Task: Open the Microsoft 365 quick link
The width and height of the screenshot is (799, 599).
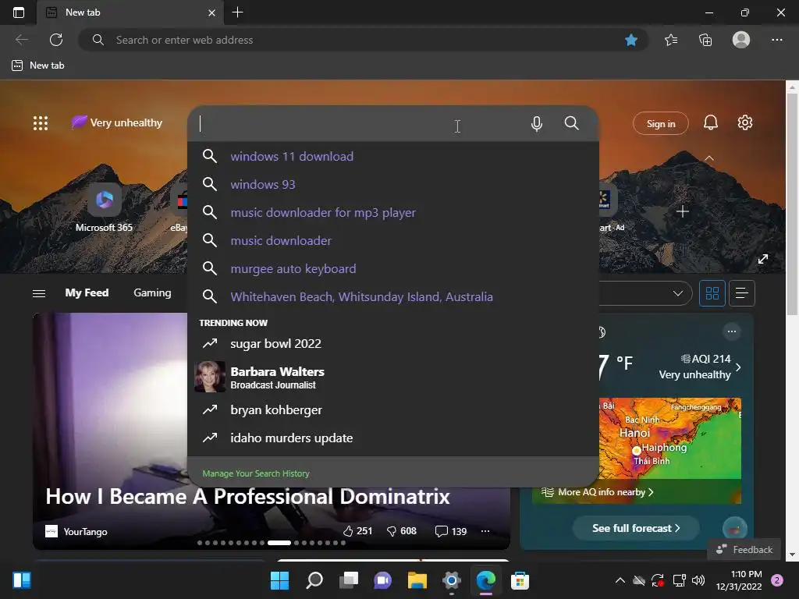Action: (x=104, y=209)
